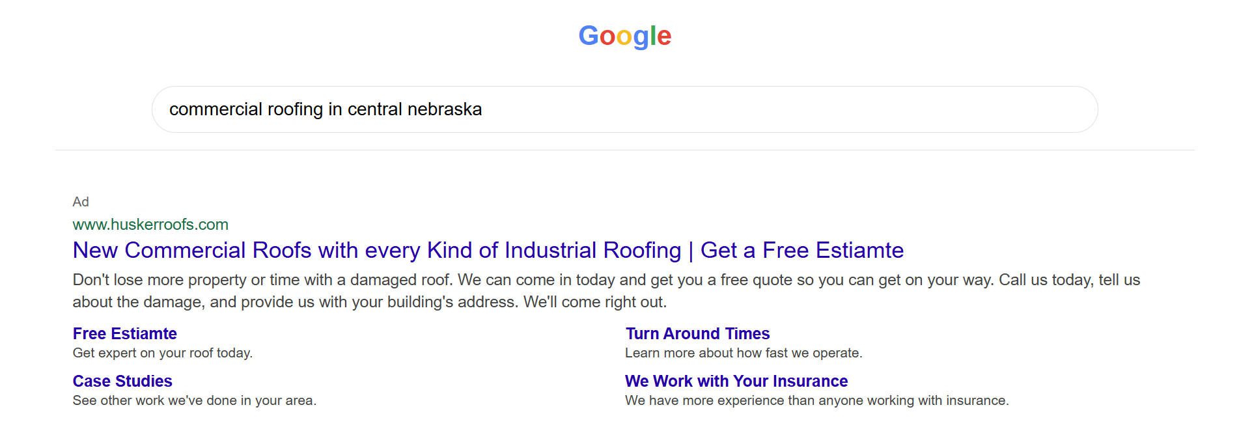Open the We Work with Your Insurance link
The width and height of the screenshot is (1239, 444).
[x=736, y=381]
